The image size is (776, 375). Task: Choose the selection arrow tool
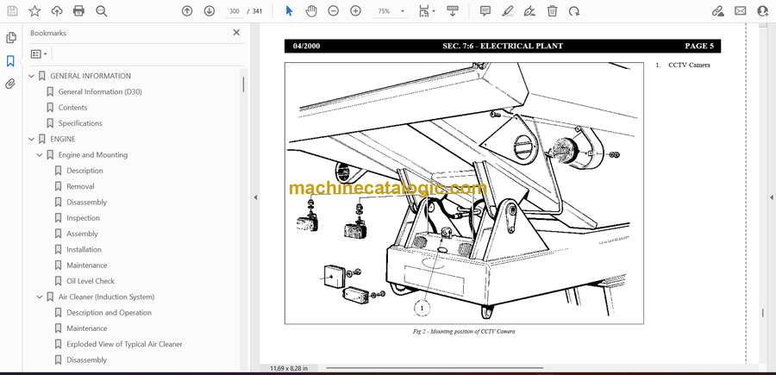pyautogui.click(x=290, y=11)
